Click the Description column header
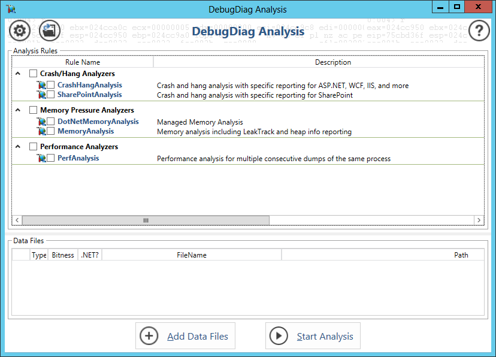This screenshot has height=357, width=496. (x=333, y=62)
